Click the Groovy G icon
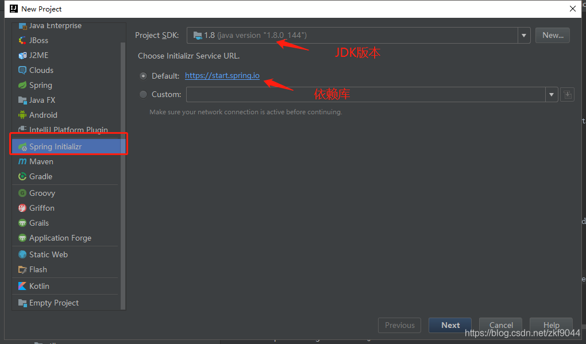 coord(22,193)
